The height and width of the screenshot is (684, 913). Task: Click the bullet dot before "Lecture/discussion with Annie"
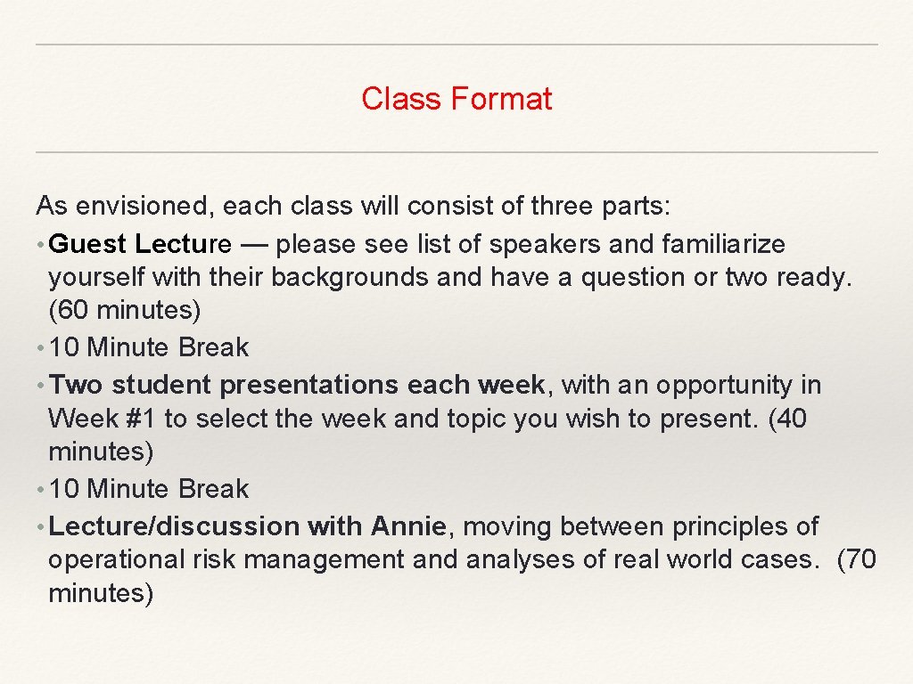tap(41, 527)
